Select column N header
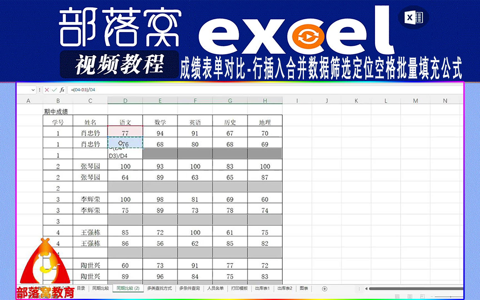480x300 pixels. pyautogui.click(x=445, y=101)
